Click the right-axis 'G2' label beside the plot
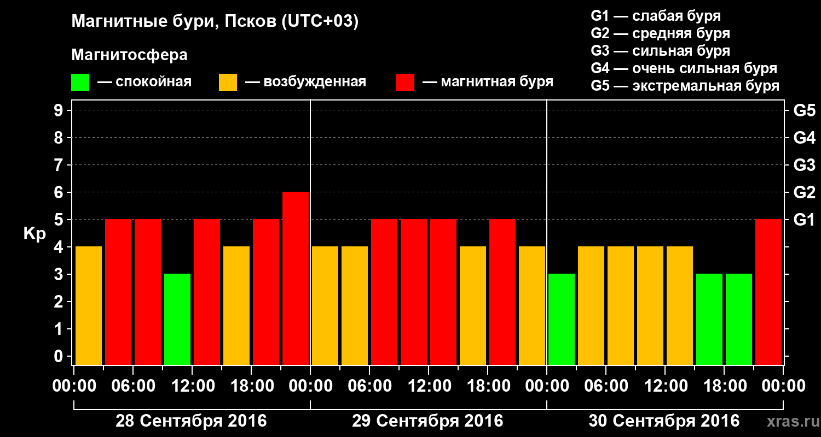Image resolution: width=821 pixels, height=437 pixels. [x=805, y=192]
